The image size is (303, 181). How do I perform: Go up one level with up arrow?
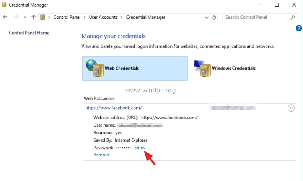(33, 17)
